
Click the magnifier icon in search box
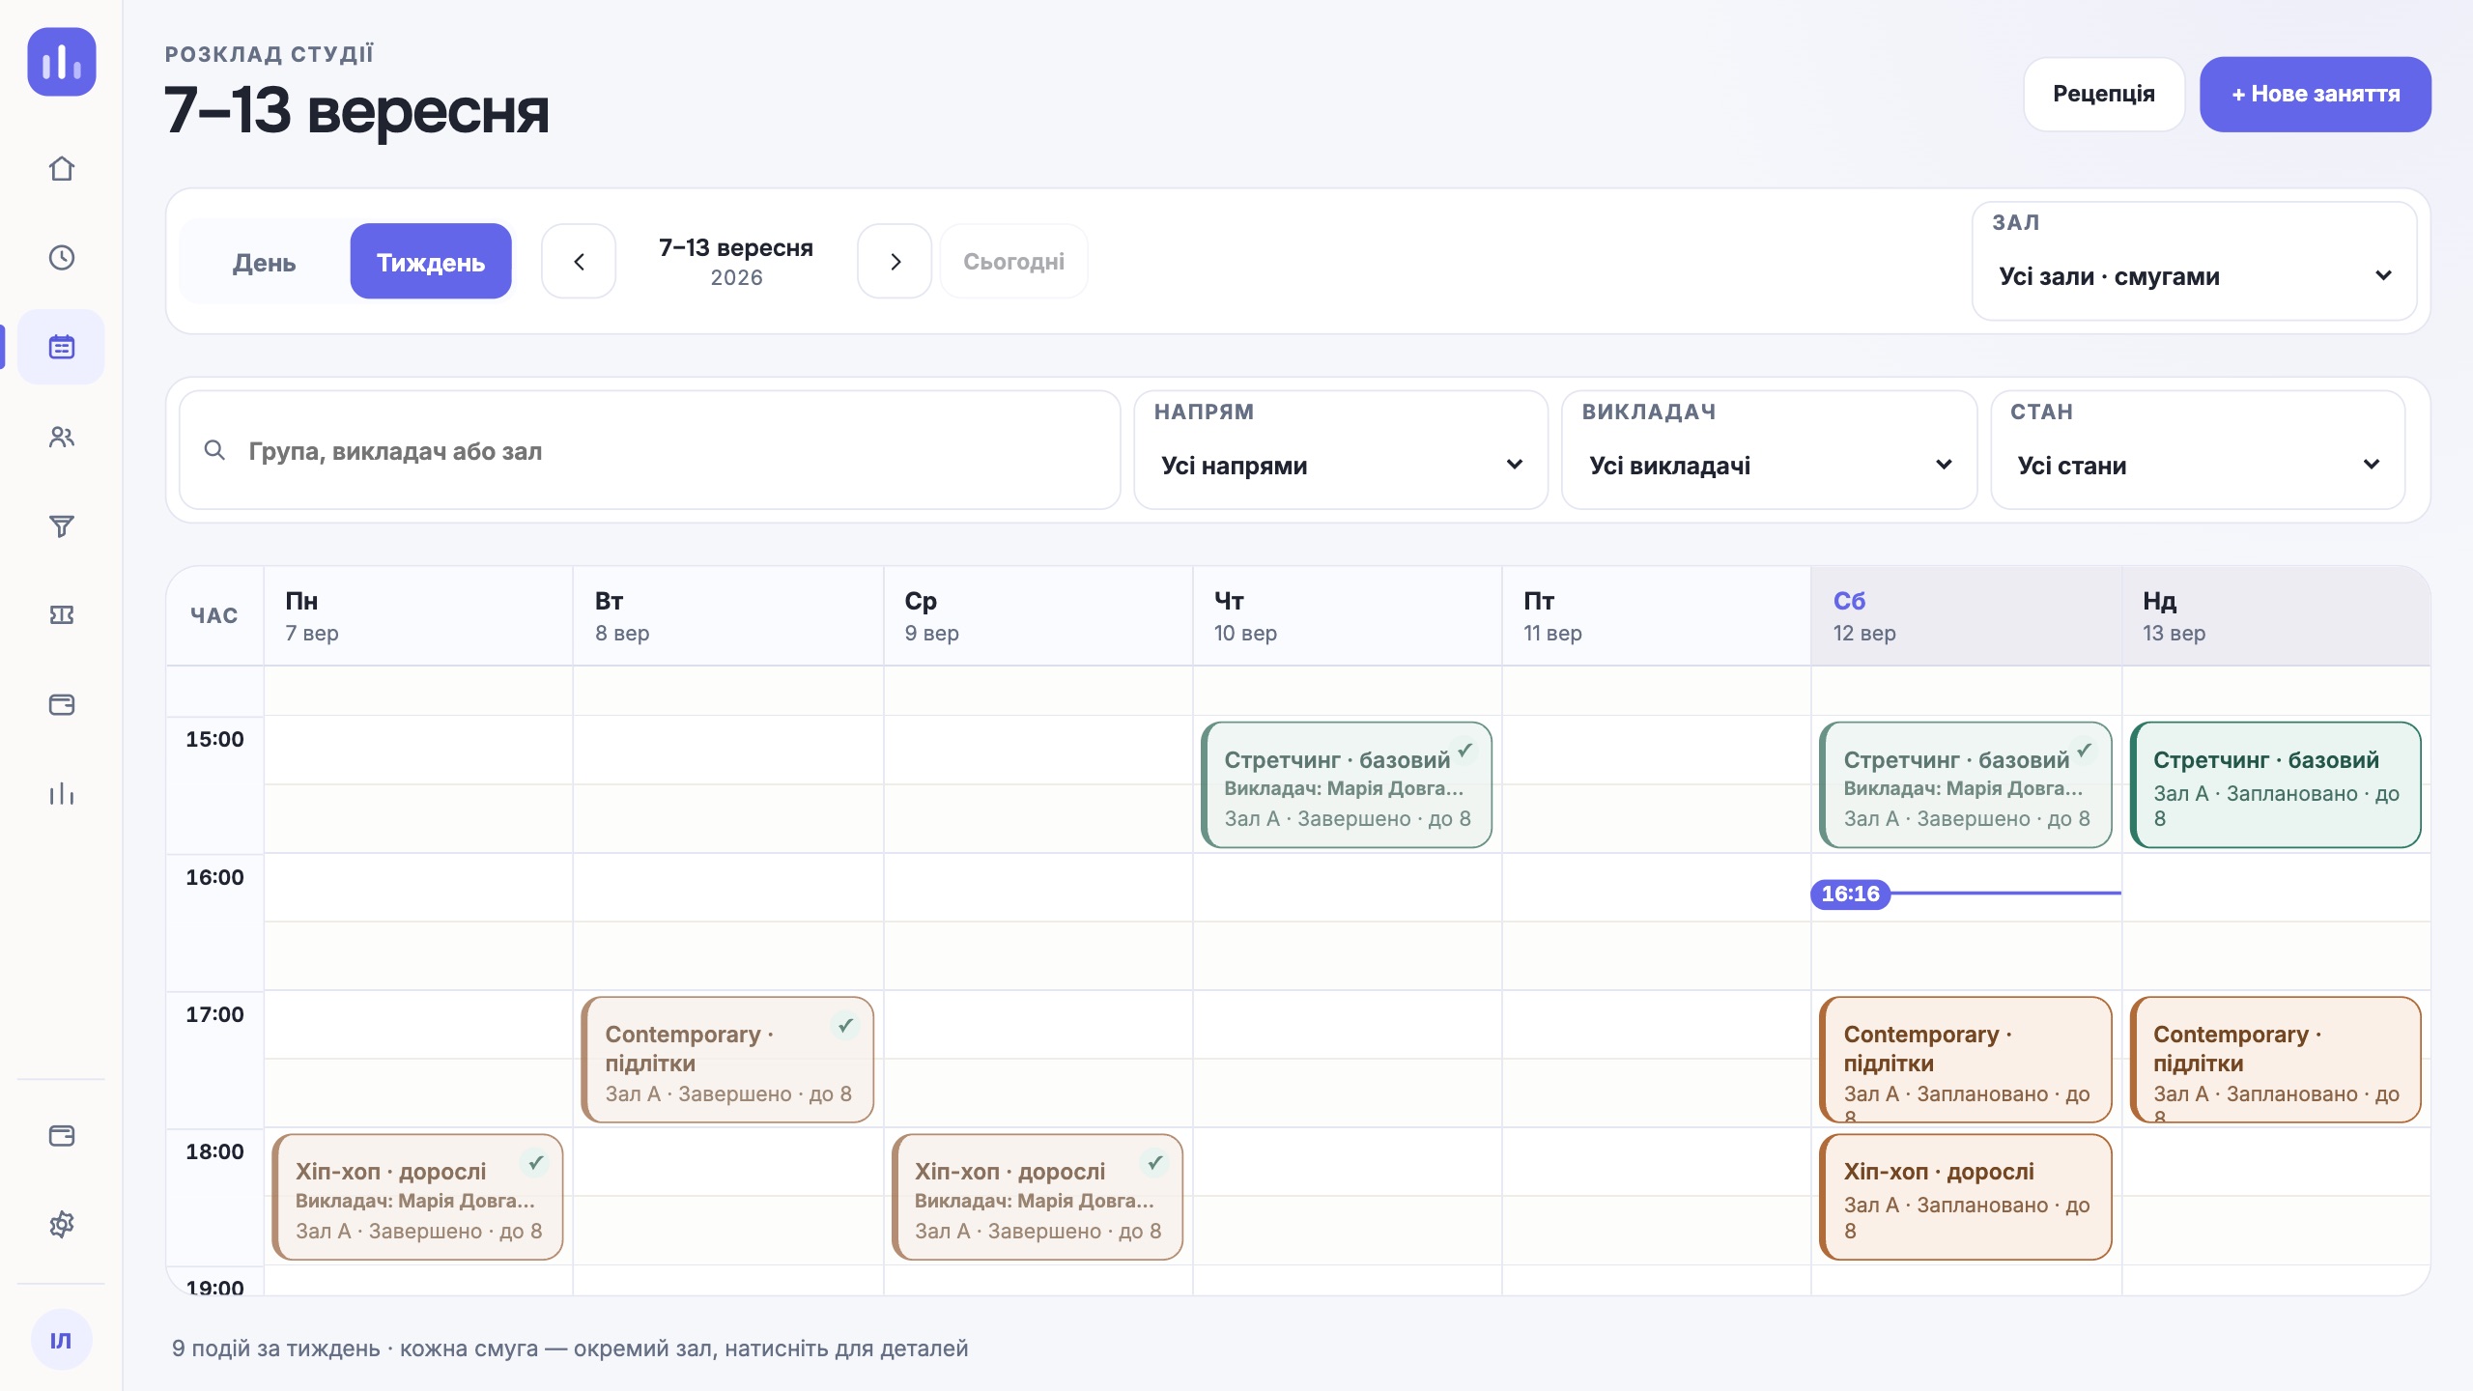point(214,450)
